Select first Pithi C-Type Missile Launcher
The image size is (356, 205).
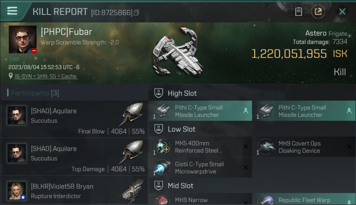click(200, 111)
